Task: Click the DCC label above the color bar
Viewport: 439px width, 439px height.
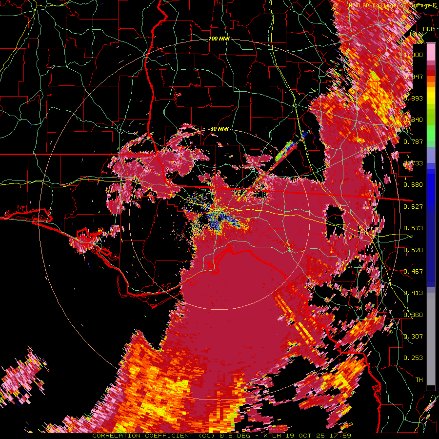Action: point(428,29)
